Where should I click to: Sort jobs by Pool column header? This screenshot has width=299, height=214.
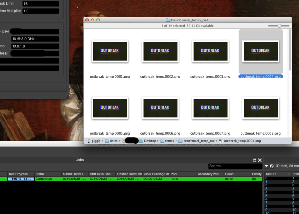[x=184, y=174]
